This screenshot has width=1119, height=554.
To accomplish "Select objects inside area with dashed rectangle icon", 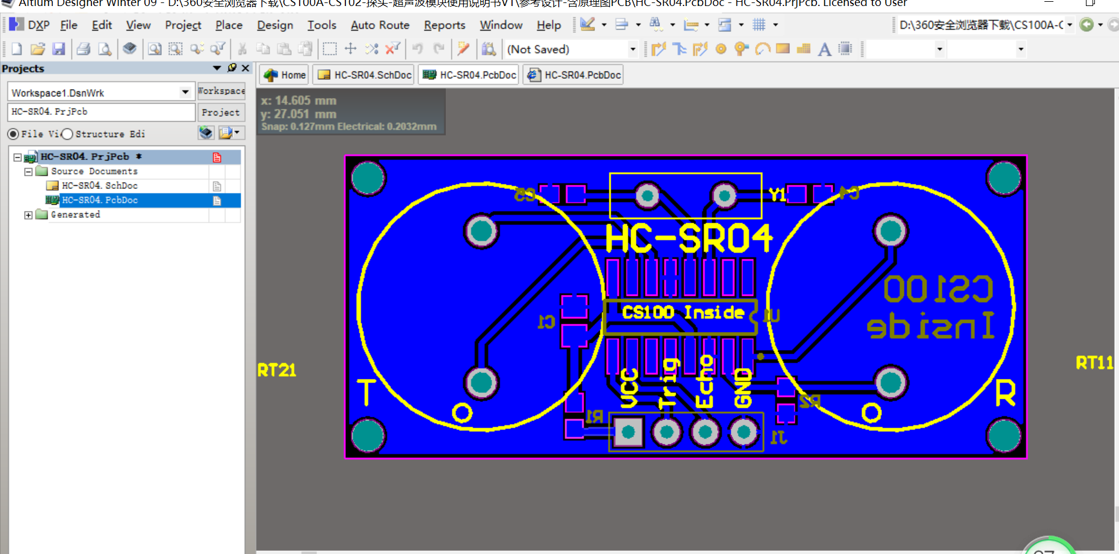I will click(x=330, y=49).
